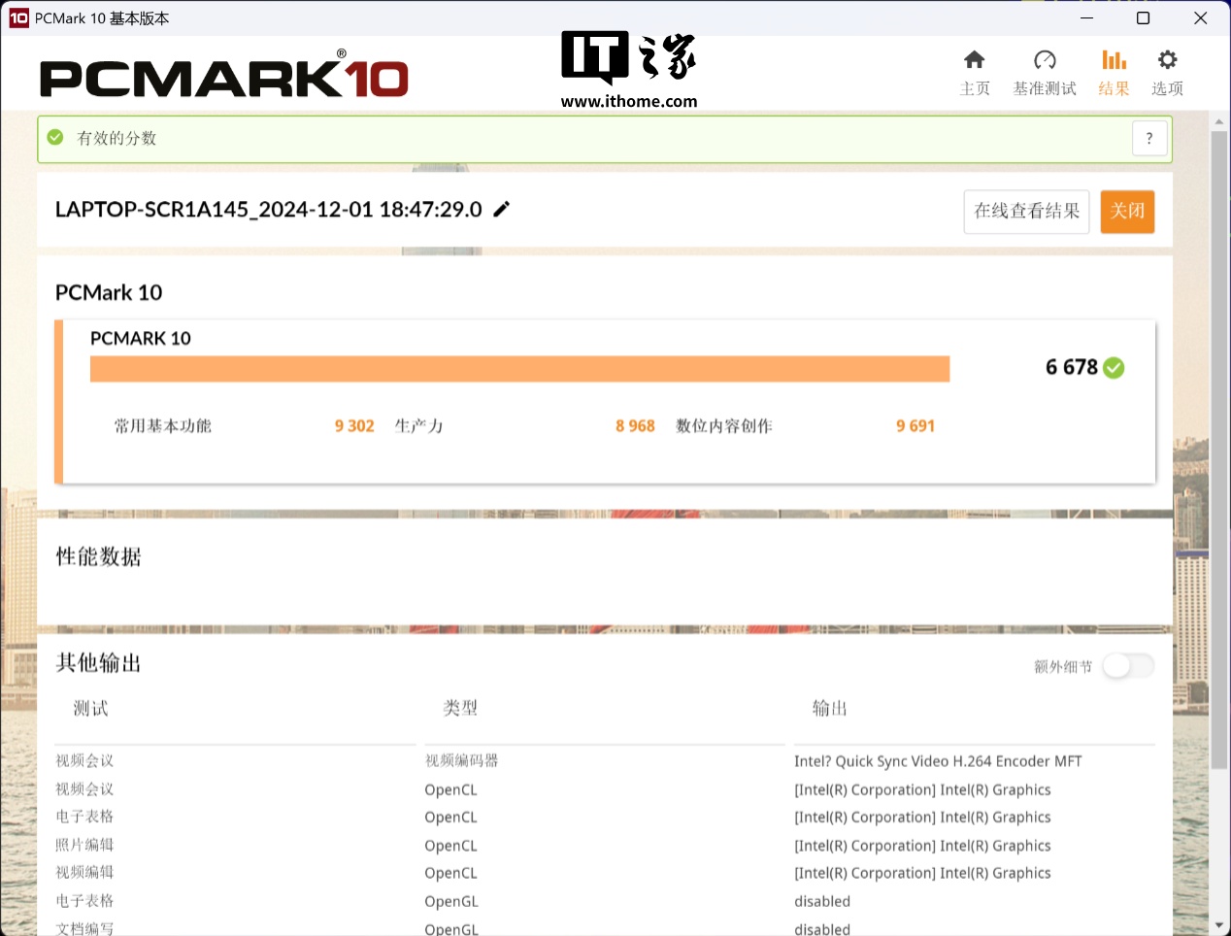This screenshot has height=936, width=1231.
Task: Click the 照片编辑 test row
Action: pos(84,845)
